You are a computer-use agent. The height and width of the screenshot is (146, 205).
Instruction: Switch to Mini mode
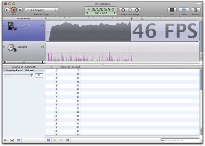[172, 10]
